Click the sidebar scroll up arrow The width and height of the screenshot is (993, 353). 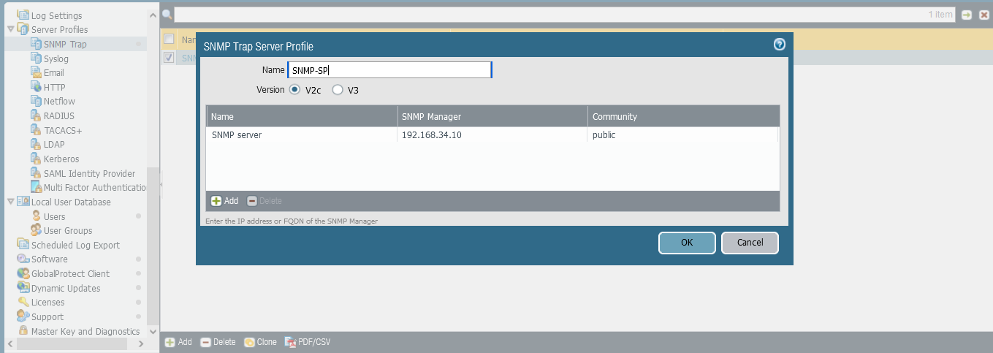153,15
